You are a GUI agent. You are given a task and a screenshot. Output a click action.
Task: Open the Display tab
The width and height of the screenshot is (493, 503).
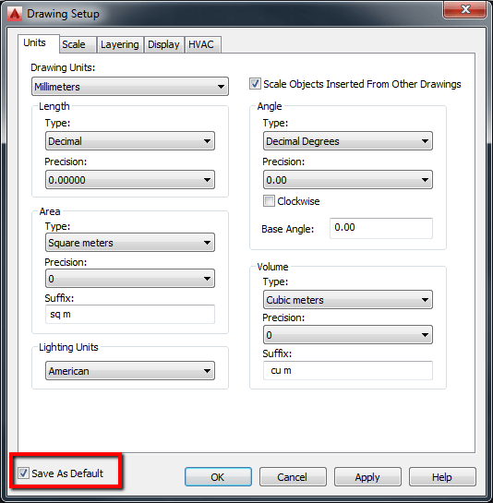click(163, 44)
